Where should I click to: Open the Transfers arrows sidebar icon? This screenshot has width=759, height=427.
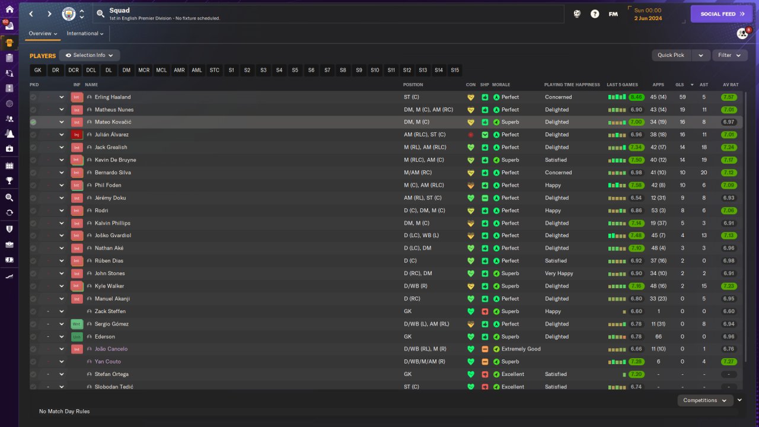[x=9, y=73]
